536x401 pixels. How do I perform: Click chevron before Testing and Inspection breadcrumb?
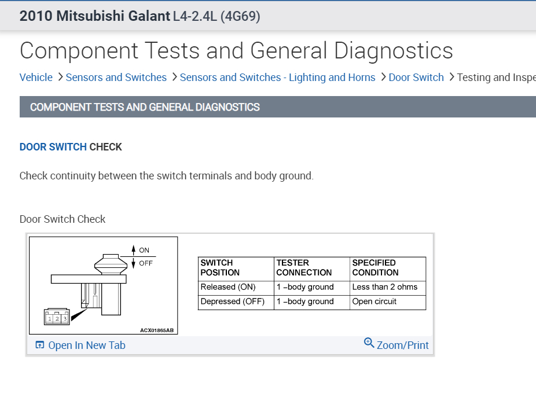pos(451,78)
